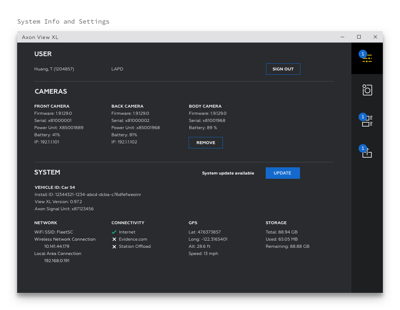
Task: Click storage Remaining: 88.88 GB
Action: (287, 246)
